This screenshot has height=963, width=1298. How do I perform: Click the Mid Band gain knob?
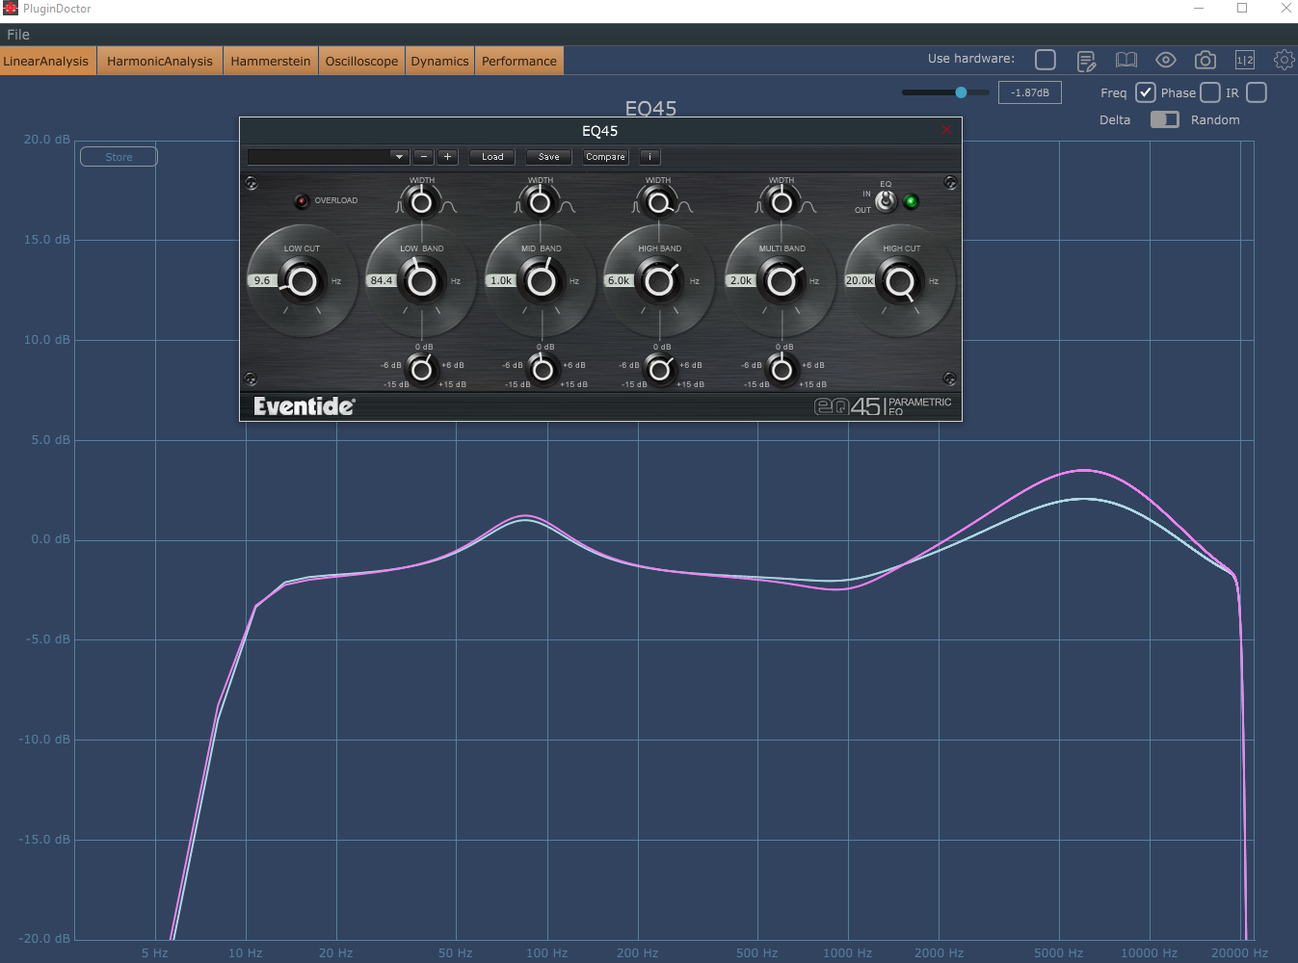pos(543,368)
